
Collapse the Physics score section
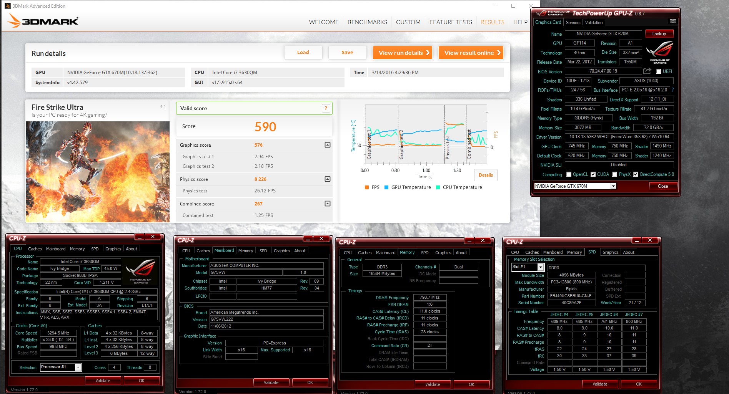pos(328,179)
